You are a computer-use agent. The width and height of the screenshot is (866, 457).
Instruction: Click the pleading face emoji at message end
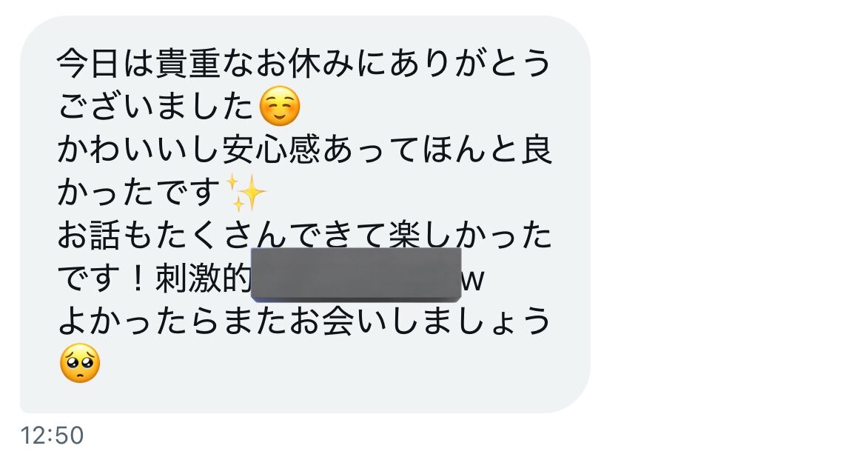[x=79, y=364]
